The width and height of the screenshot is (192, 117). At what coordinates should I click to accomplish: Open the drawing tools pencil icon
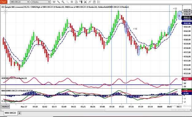point(58,2)
